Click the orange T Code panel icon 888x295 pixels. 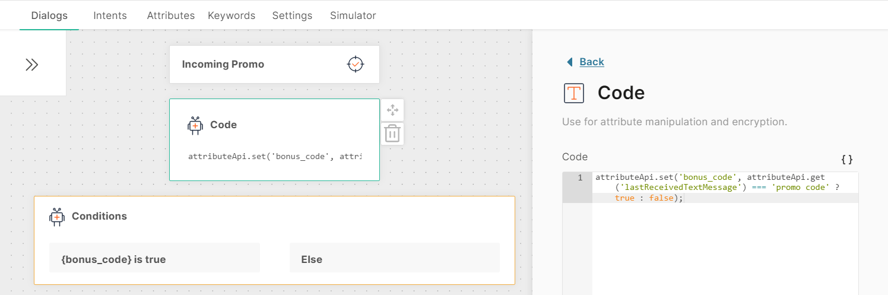click(574, 93)
